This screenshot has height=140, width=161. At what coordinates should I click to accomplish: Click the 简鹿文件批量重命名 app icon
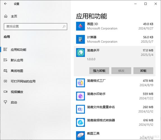click(x=80, y=109)
